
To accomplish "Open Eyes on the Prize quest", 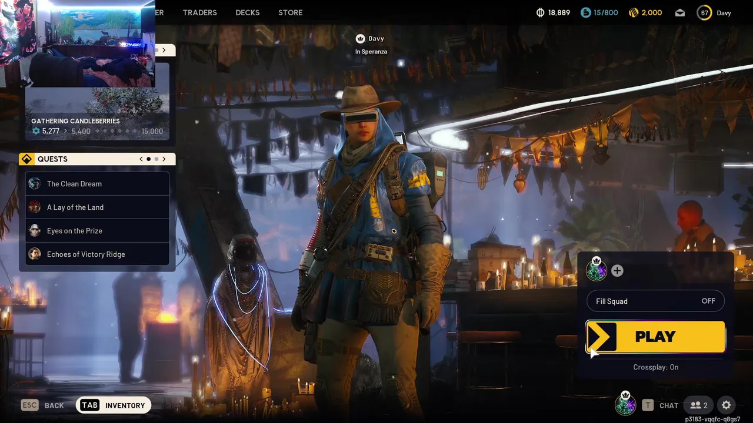I will coord(97,231).
